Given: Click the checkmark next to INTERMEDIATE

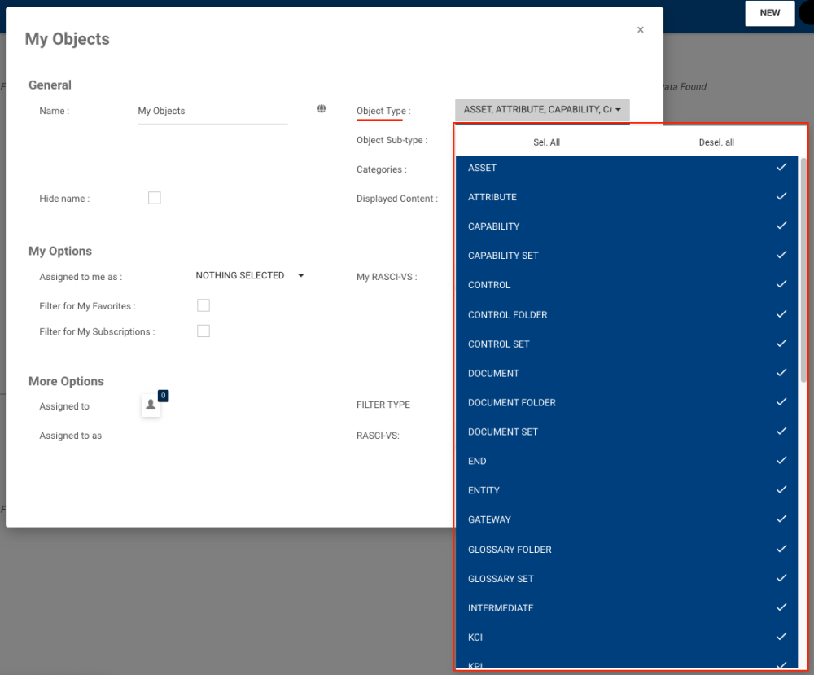Looking at the screenshot, I should tap(781, 607).
